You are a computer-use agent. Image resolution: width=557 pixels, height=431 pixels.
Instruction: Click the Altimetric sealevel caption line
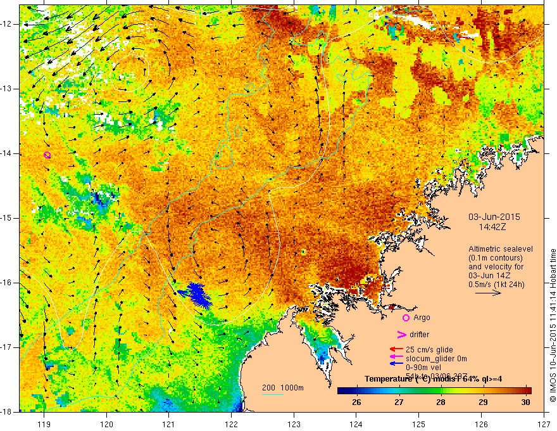[x=501, y=249]
